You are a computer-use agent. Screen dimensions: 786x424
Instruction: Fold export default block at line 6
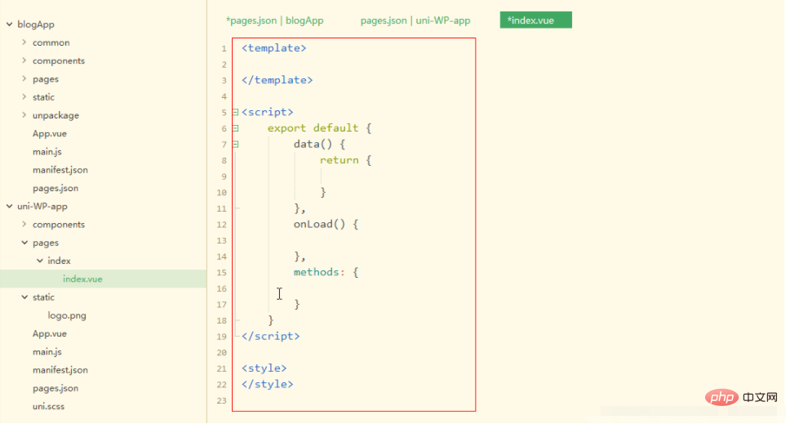[x=236, y=128]
